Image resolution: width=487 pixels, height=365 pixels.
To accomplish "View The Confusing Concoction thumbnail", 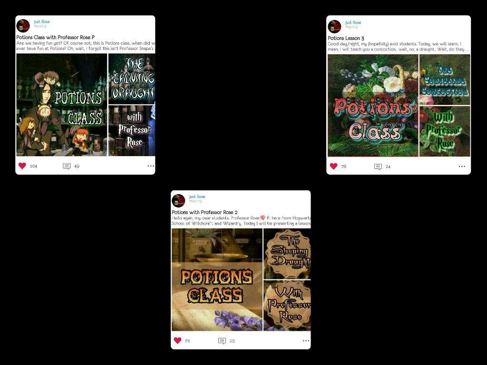I will (445, 80).
